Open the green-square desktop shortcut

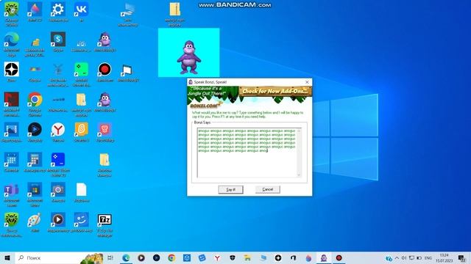(x=81, y=74)
